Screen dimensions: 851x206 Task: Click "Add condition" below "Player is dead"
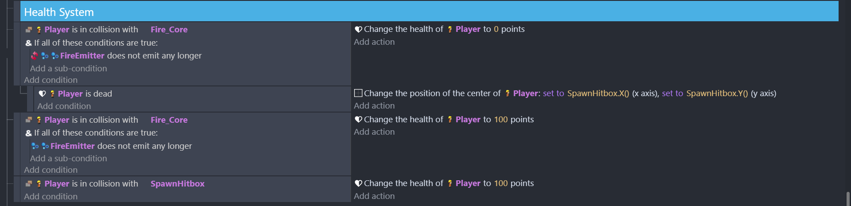(x=64, y=106)
